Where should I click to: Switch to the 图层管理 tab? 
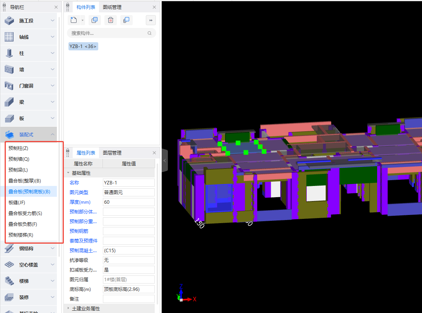pyautogui.click(x=112, y=153)
